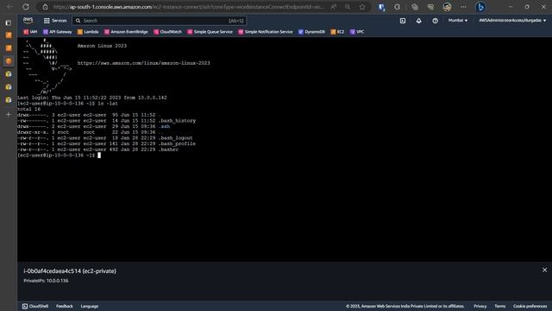Open the Services grid menu
552x311 pixels.
(55, 21)
